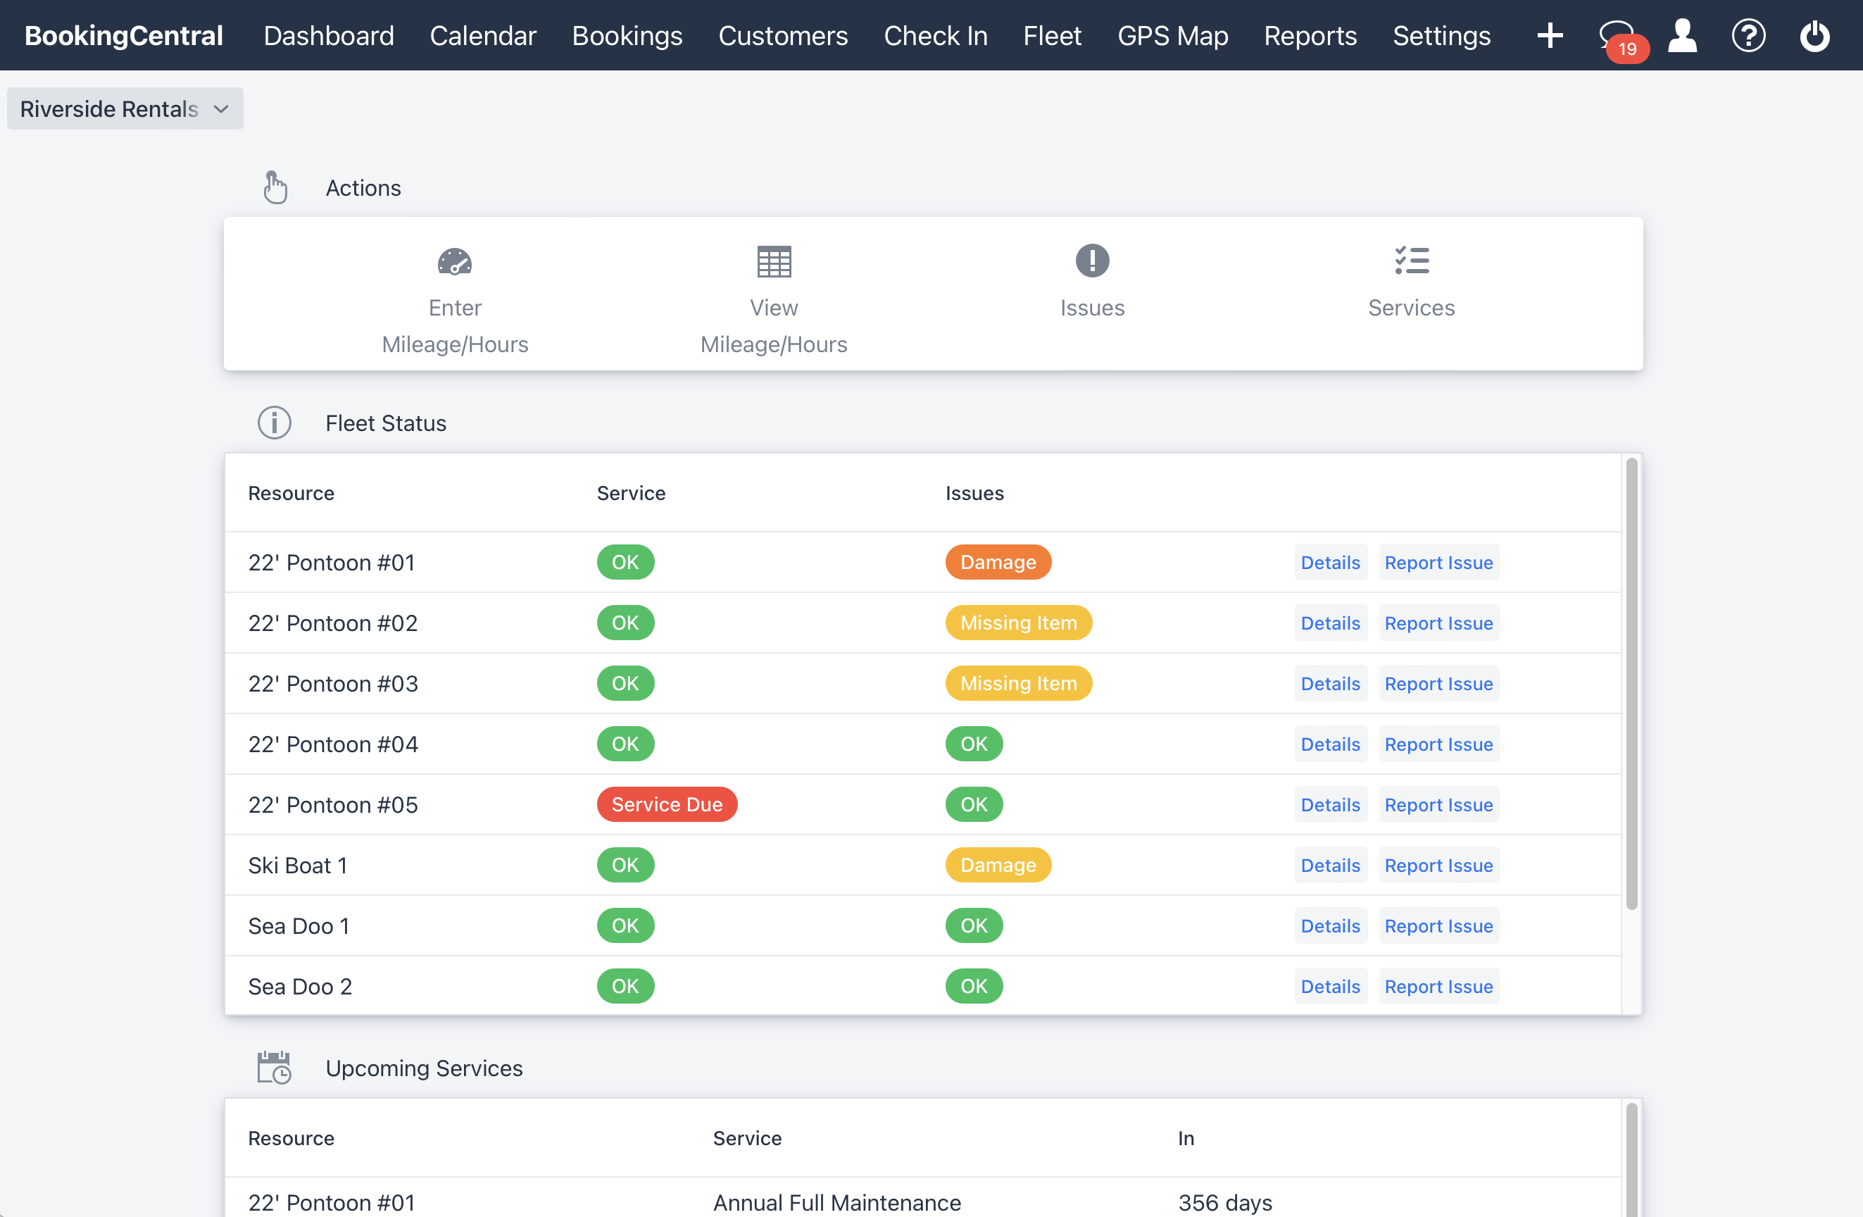Open Details for Ski Boat 1
Viewport: 1863px width, 1217px height.
pyautogui.click(x=1330, y=865)
